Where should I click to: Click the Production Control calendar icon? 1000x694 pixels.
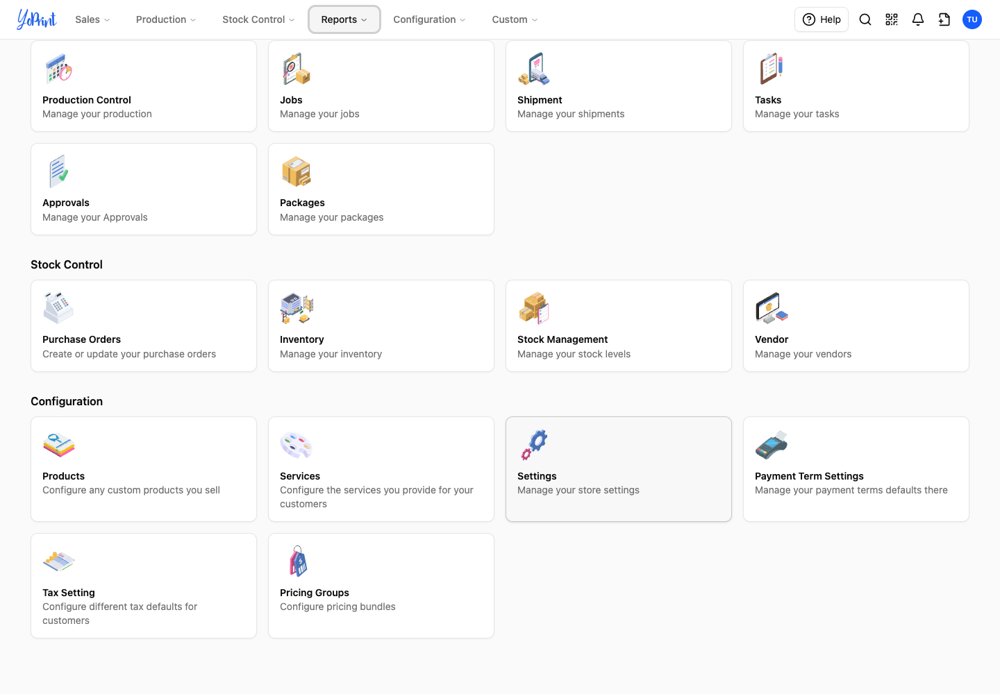tap(59, 69)
